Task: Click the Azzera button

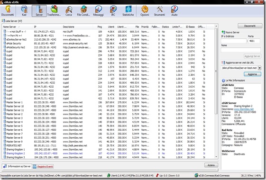Action: (211, 165)
